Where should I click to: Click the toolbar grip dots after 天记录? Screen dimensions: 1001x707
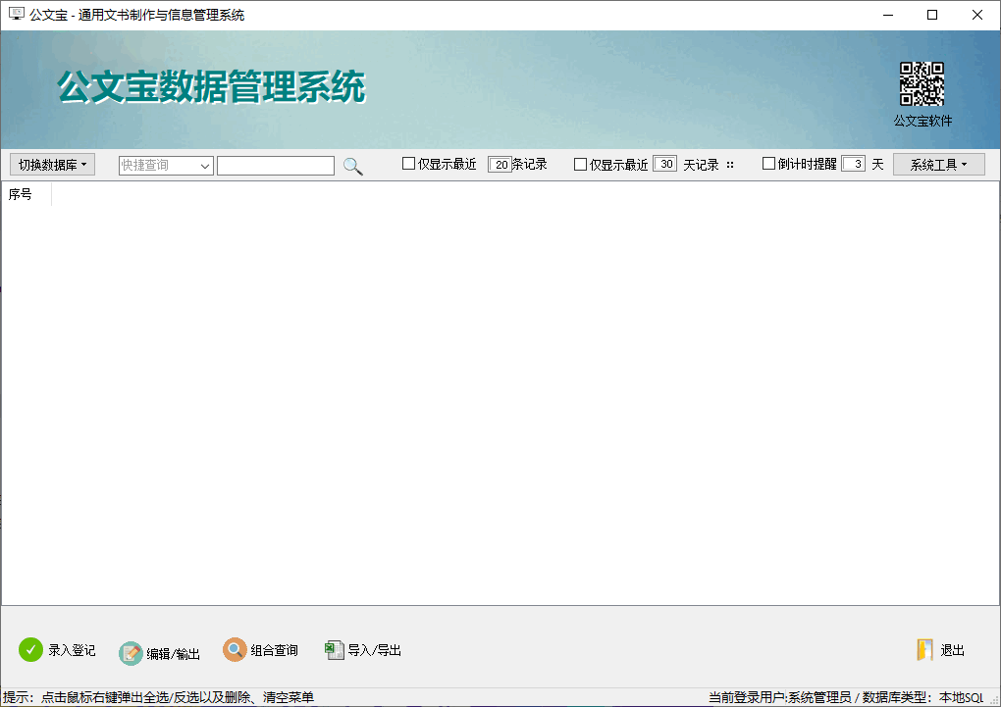730,165
